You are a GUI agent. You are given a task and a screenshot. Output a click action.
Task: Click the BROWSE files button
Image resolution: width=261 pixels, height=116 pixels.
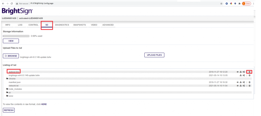pyautogui.click(x=11, y=56)
